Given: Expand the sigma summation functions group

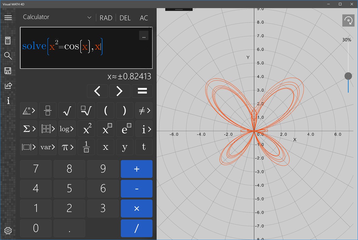Looking at the screenshot, I should pyautogui.click(x=29, y=129).
